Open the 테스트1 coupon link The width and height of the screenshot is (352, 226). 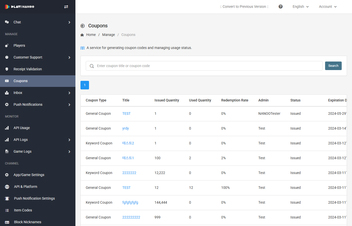point(128,158)
